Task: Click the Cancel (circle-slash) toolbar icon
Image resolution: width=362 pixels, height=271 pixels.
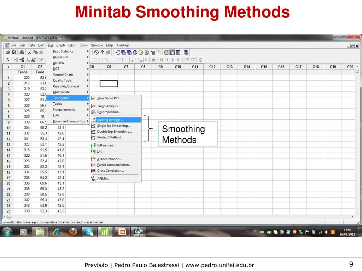Action: click(x=97, y=53)
